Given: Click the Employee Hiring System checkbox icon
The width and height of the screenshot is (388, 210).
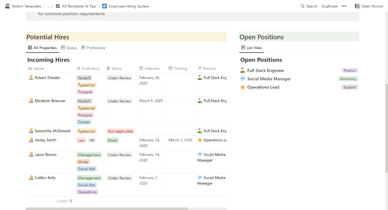Looking at the screenshot, I should tap(104, 6).
